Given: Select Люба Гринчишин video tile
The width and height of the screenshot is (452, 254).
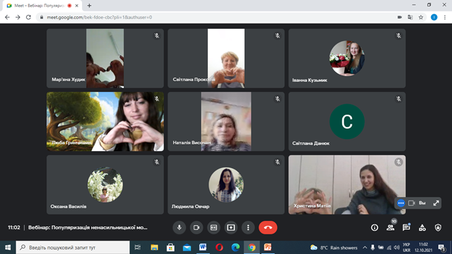Looking at the screenshot, I should (105, 122).
